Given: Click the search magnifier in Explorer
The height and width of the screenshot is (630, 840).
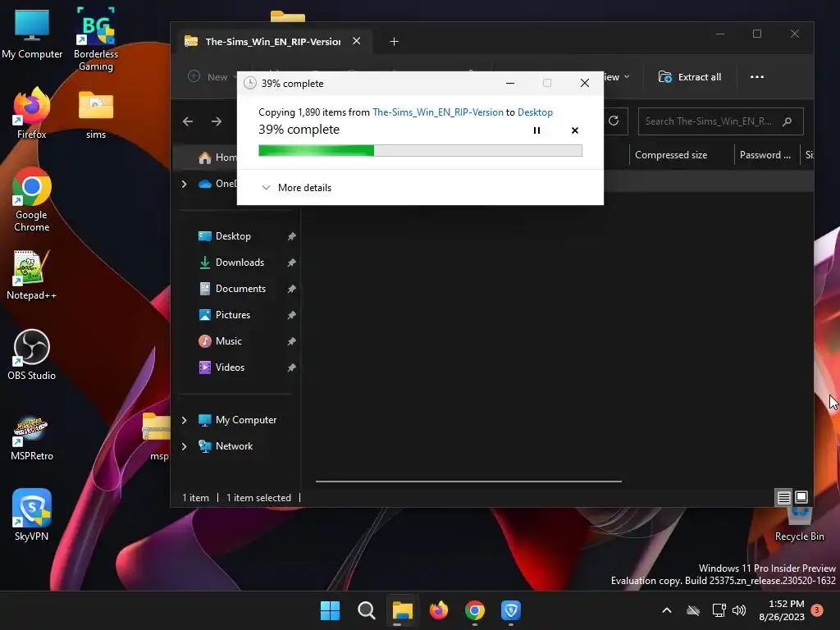Looking at the screenshot, I should 787,121.
